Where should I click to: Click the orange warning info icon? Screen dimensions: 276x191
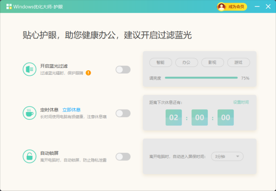tap(88, 73)
